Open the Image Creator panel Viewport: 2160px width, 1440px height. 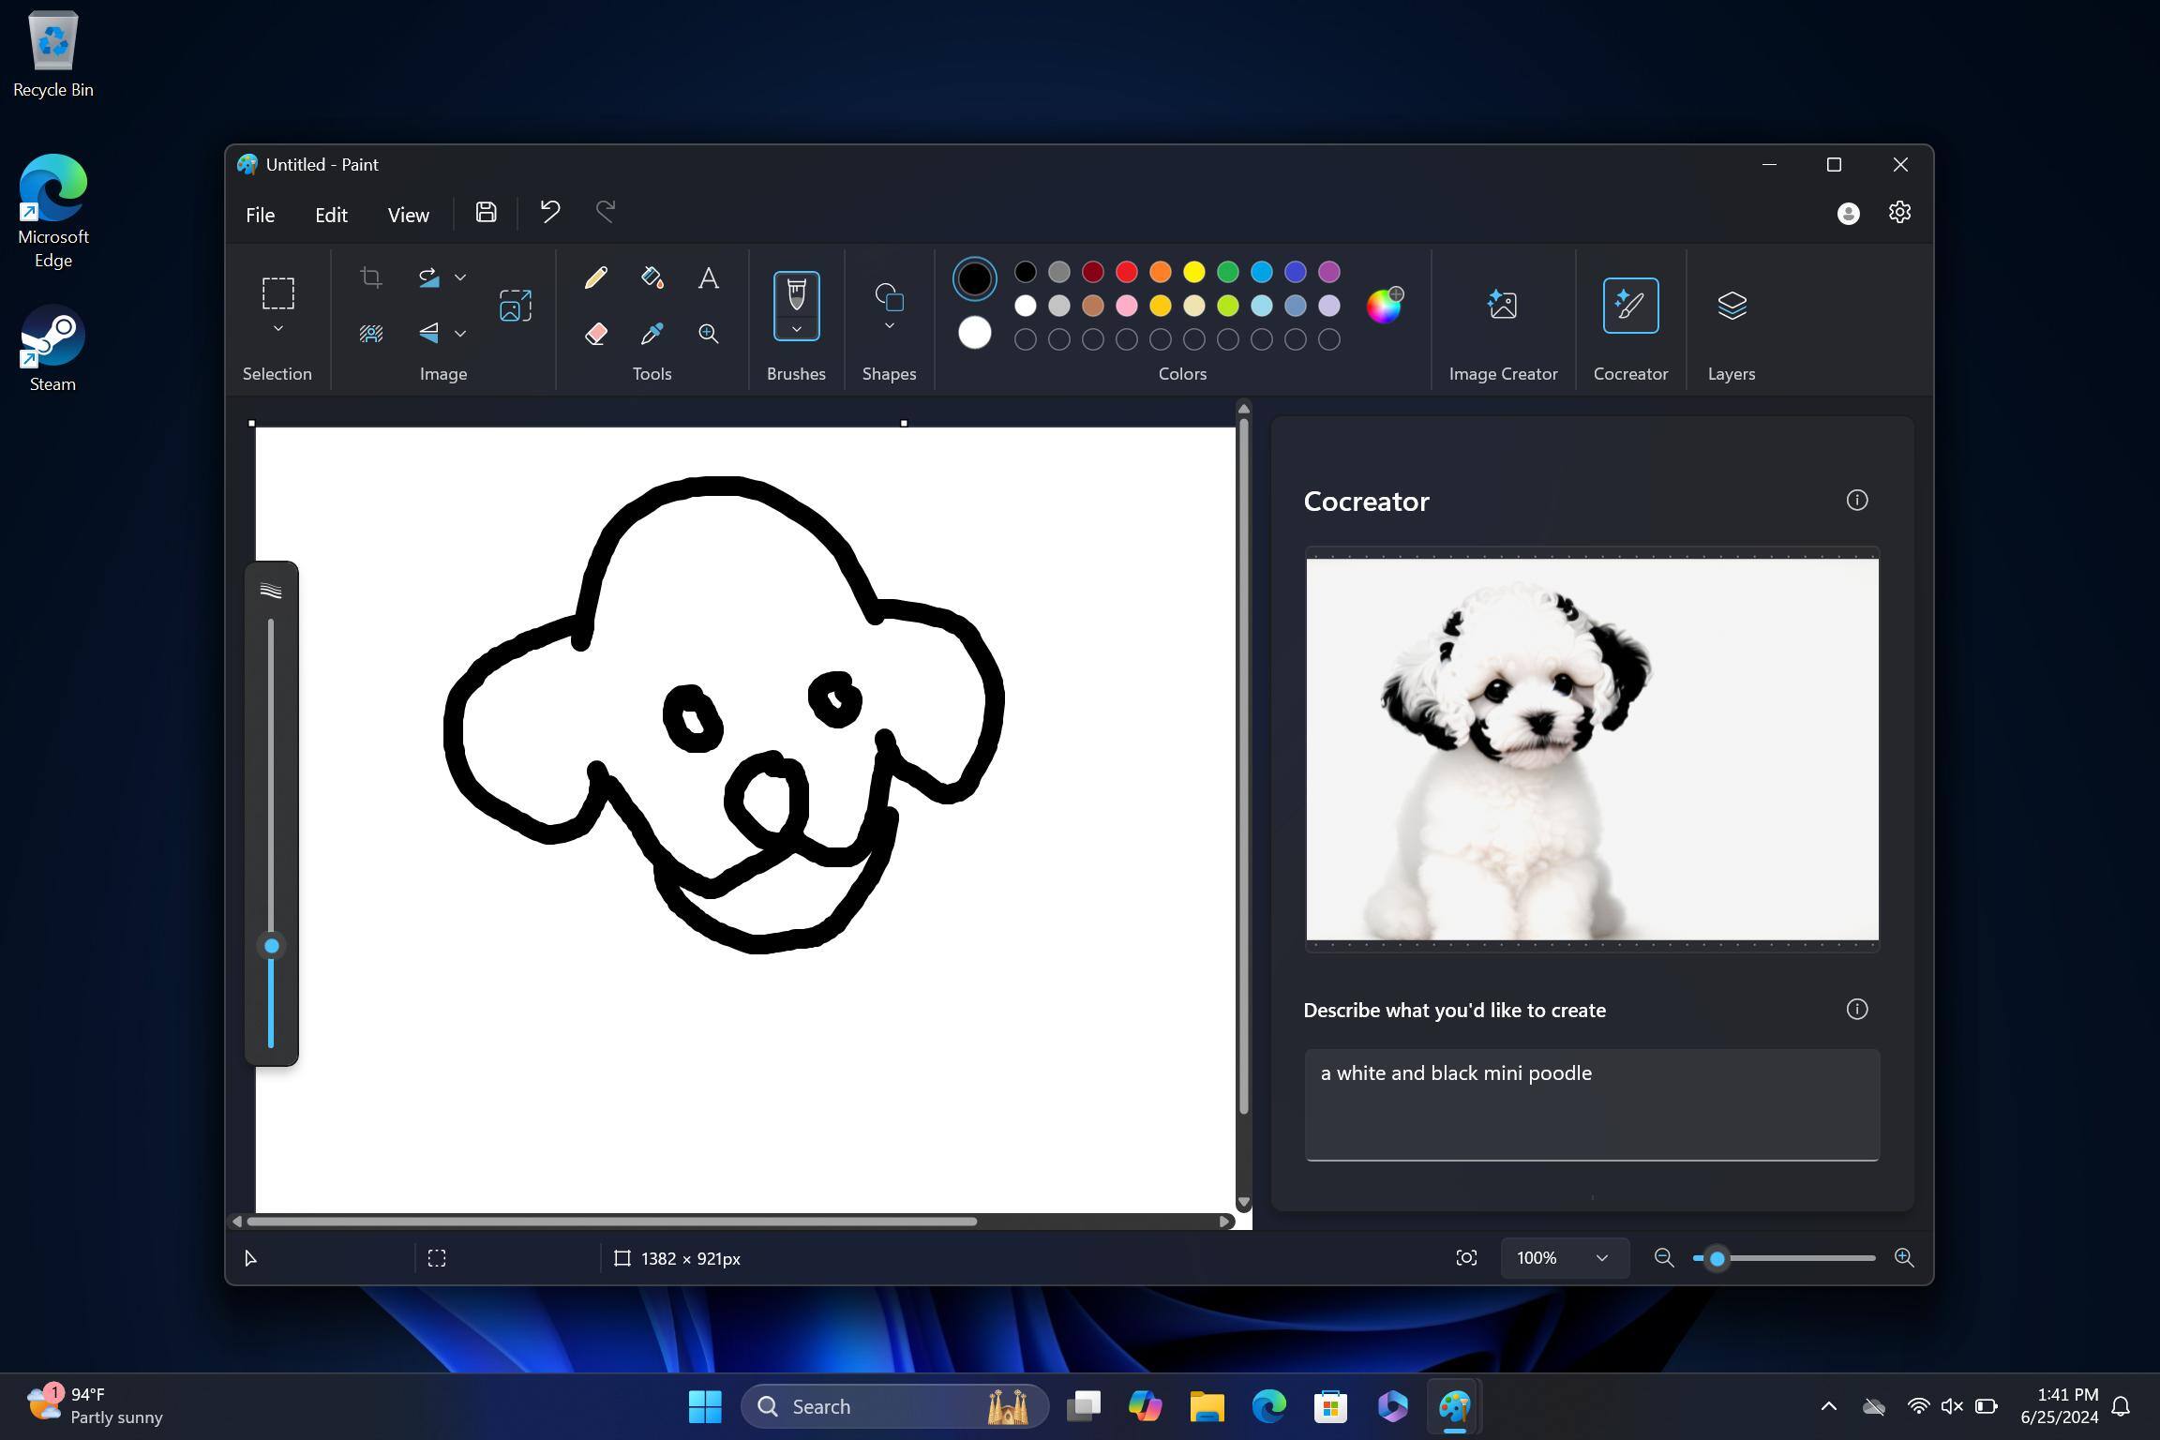tap(1502, 306)
